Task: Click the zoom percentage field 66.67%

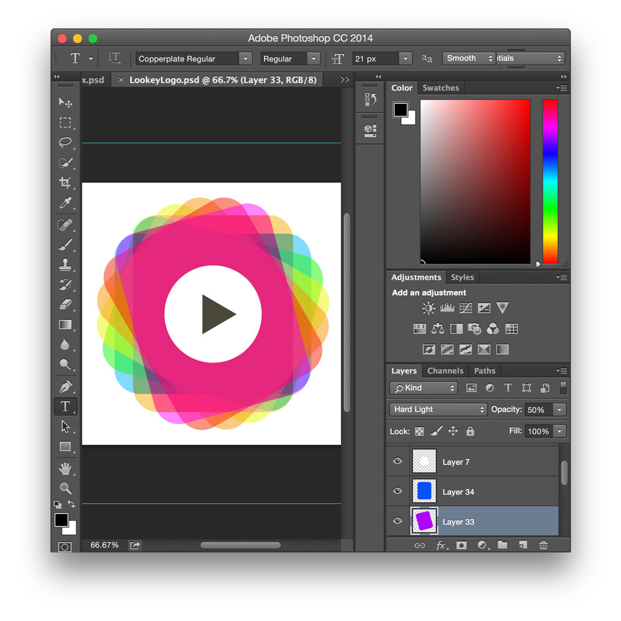Action: click(x=104, y=545)
